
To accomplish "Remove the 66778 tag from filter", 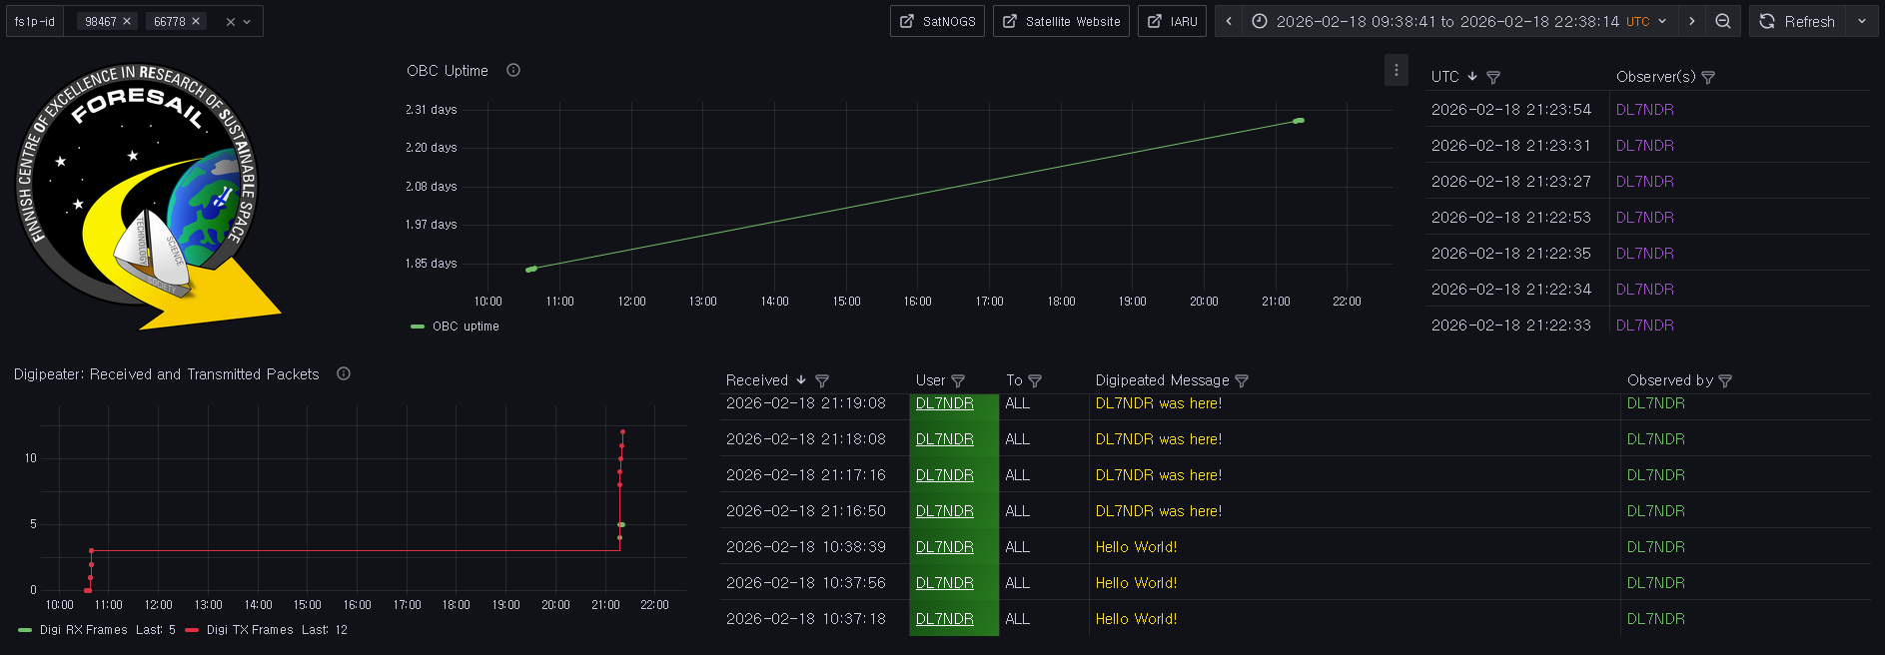I will click(x=196, y=21).
